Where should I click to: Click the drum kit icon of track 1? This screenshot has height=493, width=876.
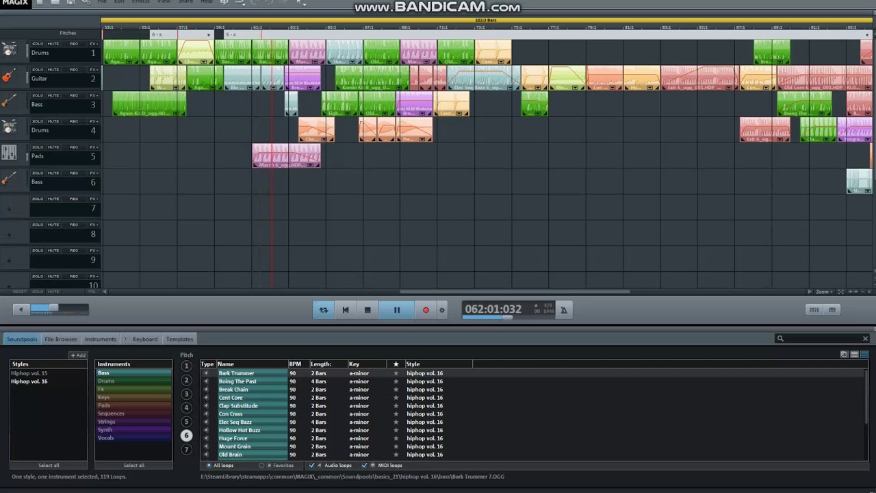(x=9, y=50)
